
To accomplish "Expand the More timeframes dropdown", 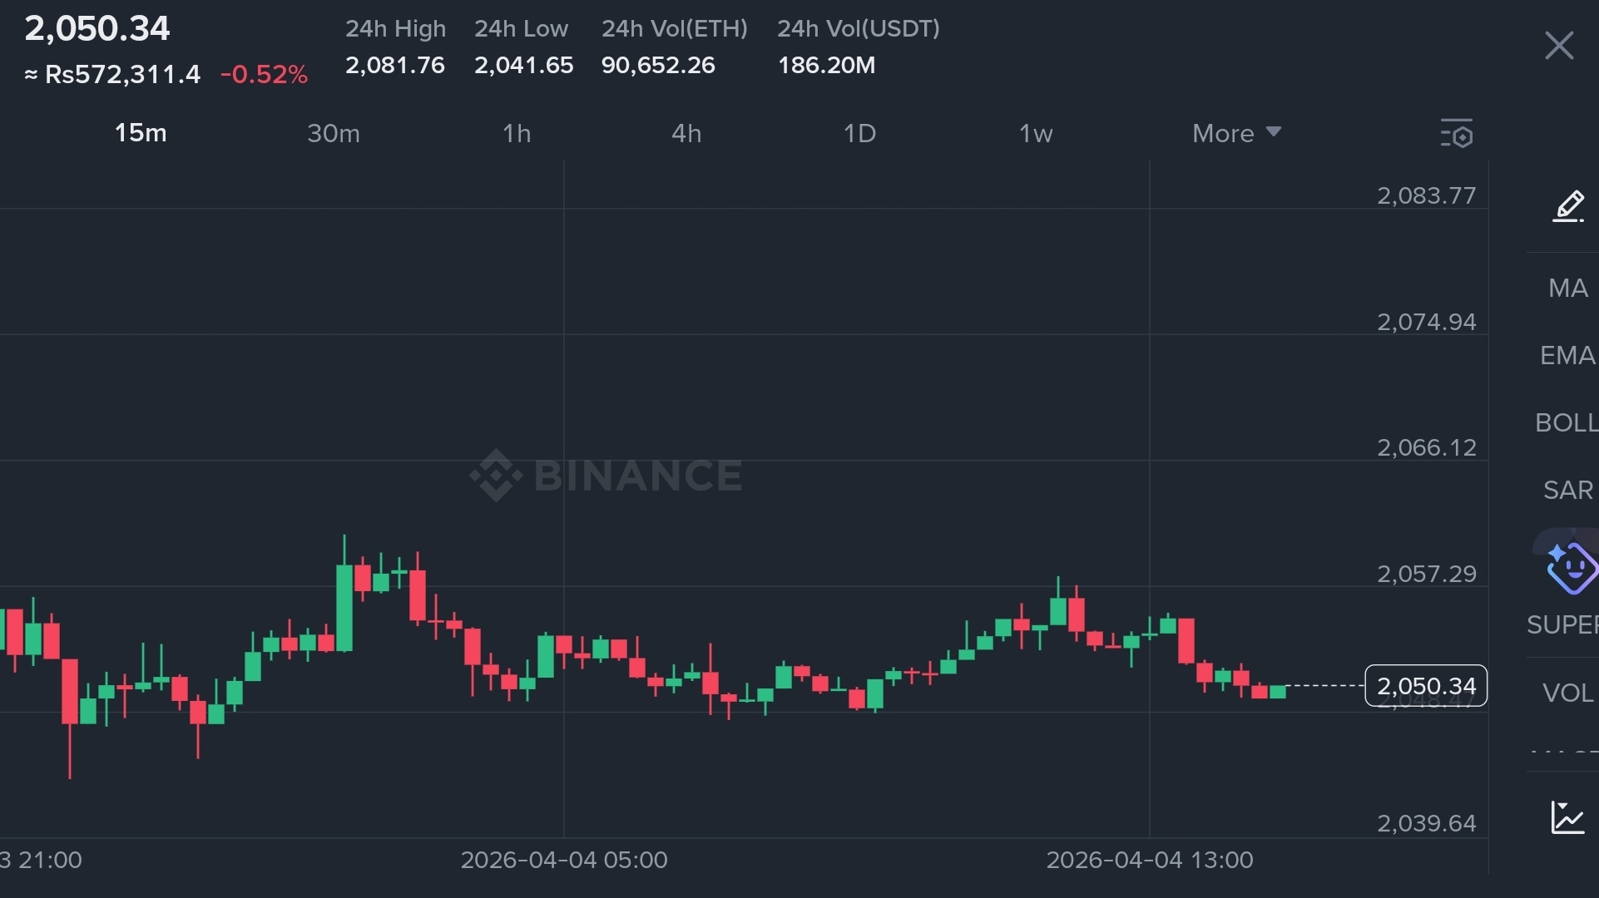I will (x=1236, y=133).
